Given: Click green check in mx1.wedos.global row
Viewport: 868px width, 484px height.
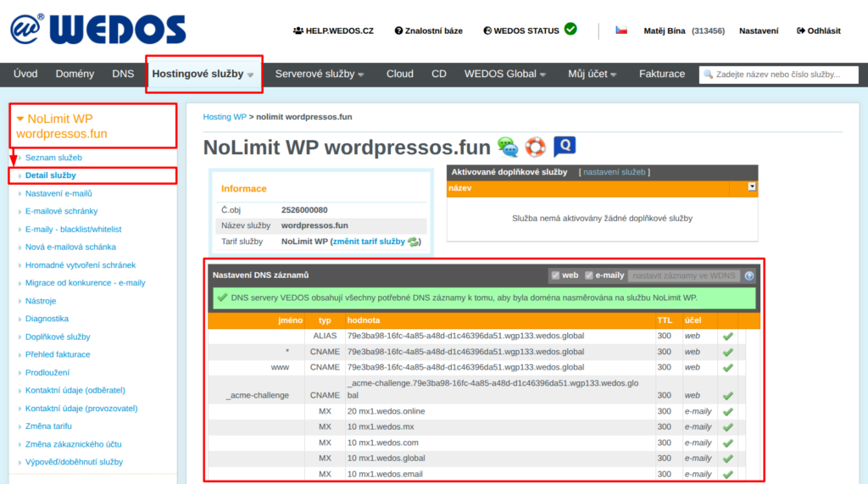Looking at the screenshot, I should point(728,459).
